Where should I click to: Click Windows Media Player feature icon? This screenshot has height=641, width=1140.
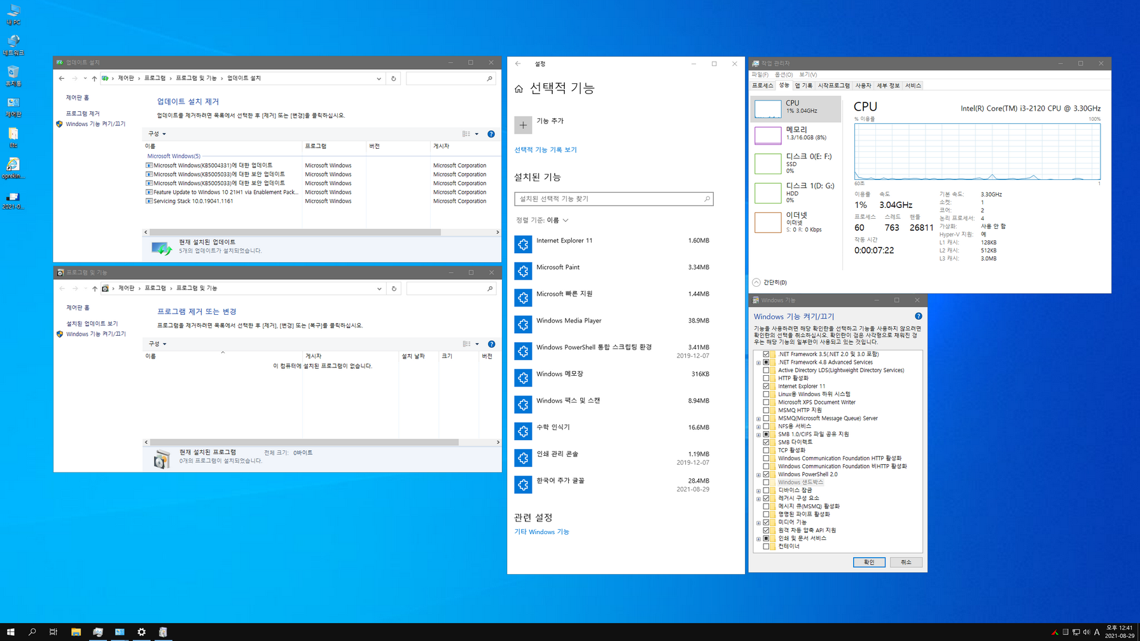(x=523, y=324)
